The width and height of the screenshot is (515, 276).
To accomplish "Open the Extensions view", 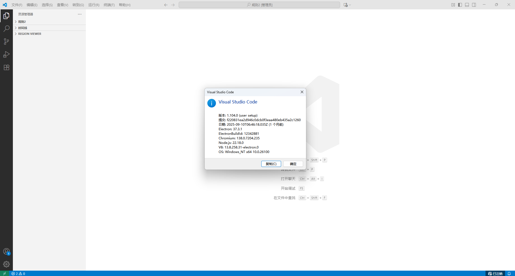I will pos(6,67).
